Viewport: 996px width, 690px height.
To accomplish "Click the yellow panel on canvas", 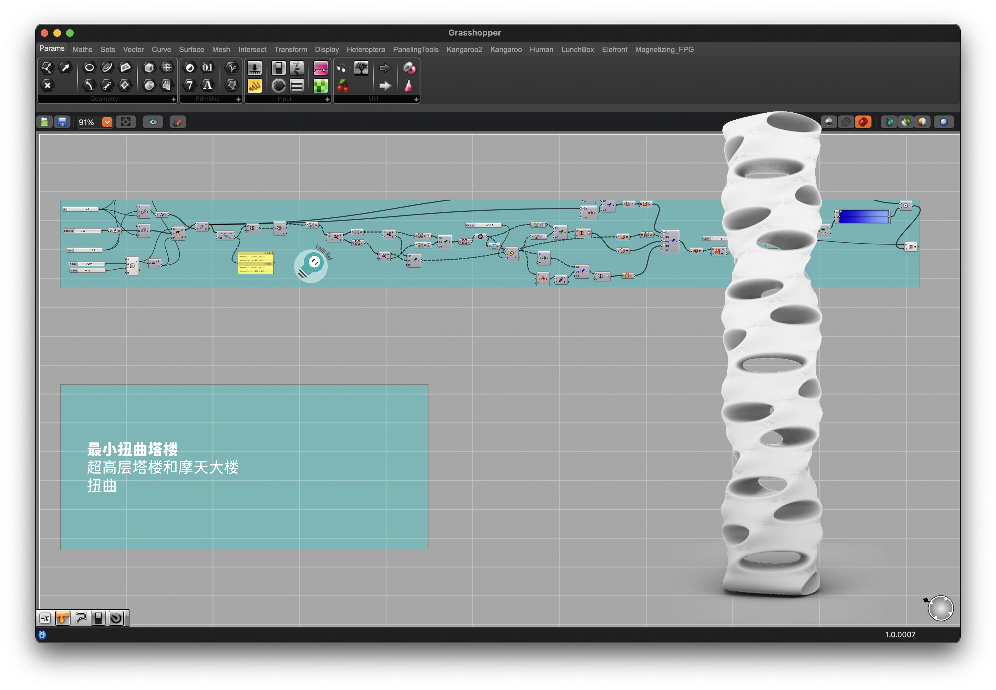I will [x=255, y=263].
